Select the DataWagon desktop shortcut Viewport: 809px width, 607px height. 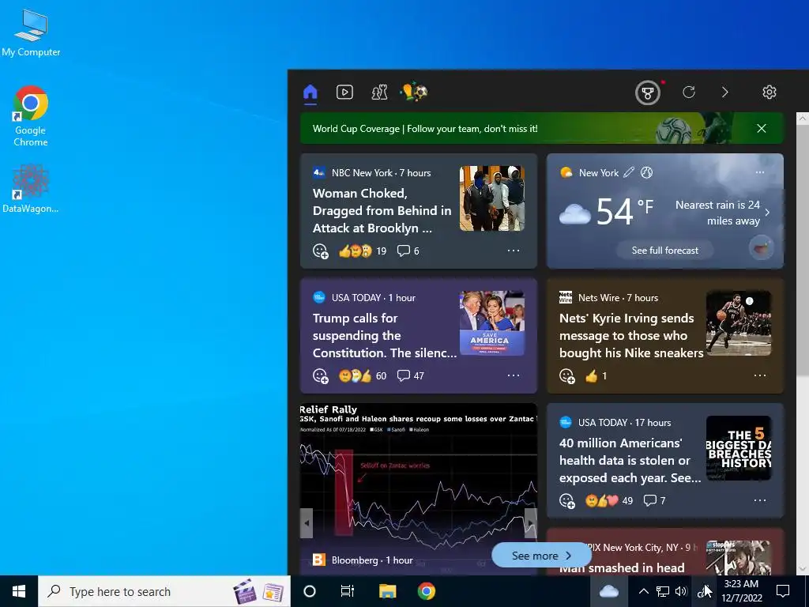coord(31,188)
